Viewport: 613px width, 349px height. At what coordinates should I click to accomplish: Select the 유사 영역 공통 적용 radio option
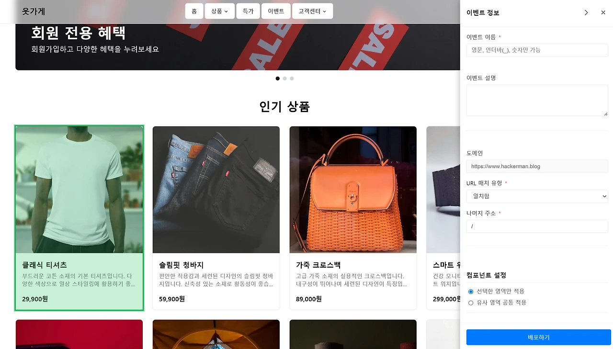471,303
